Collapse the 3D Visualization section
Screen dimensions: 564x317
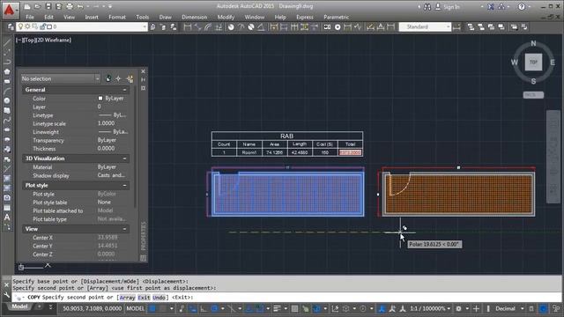(x=125, y=158)
